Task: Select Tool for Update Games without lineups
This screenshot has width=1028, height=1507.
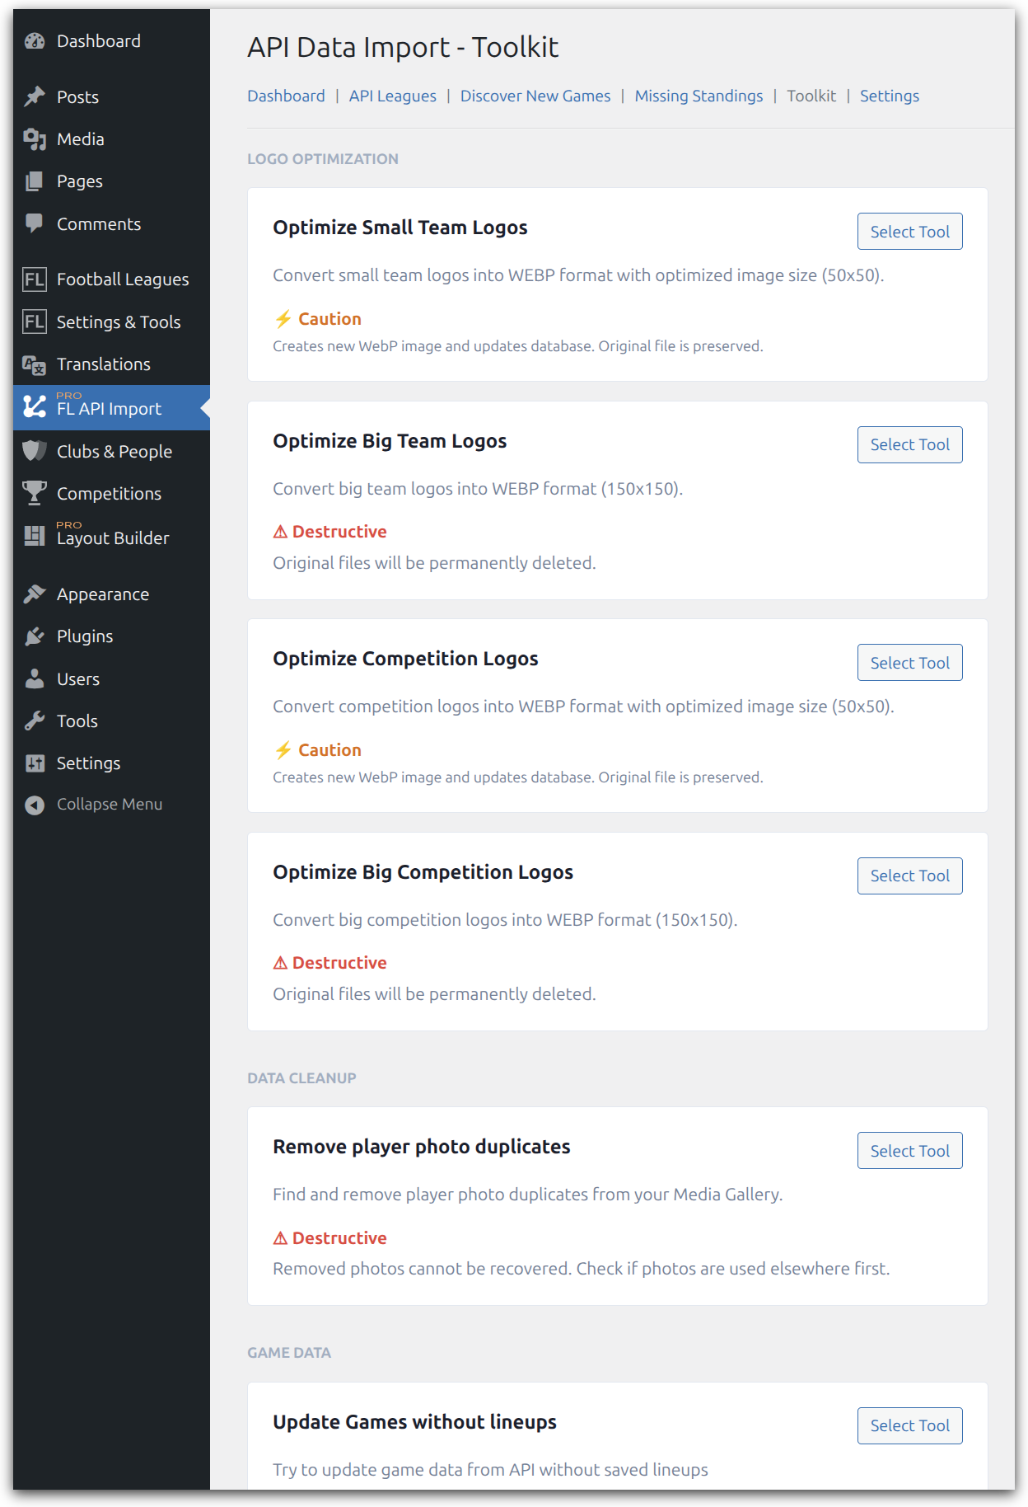Action: [x=909, y=1425]
